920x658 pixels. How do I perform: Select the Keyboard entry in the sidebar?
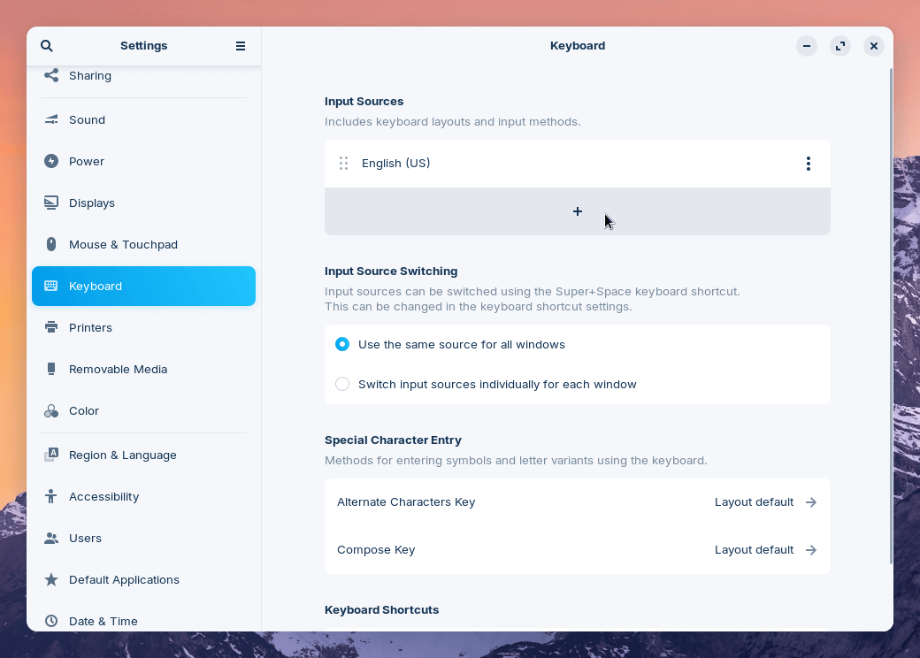(x=143, y=286)
